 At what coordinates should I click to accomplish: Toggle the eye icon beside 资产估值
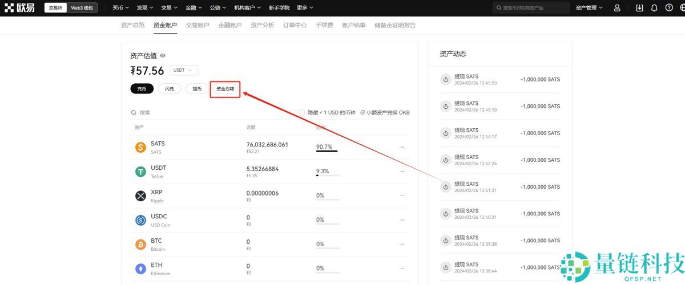pos(163,55)
